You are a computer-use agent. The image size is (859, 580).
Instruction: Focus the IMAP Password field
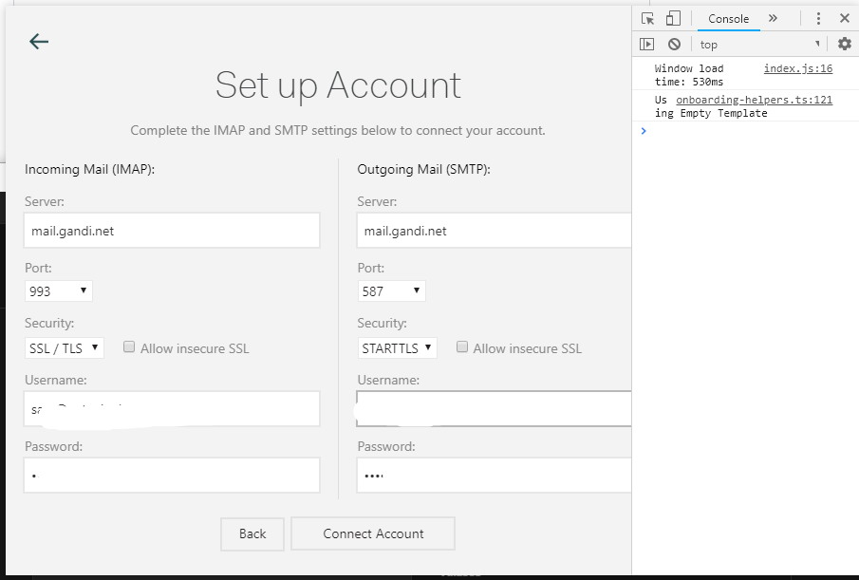(172, 476)
